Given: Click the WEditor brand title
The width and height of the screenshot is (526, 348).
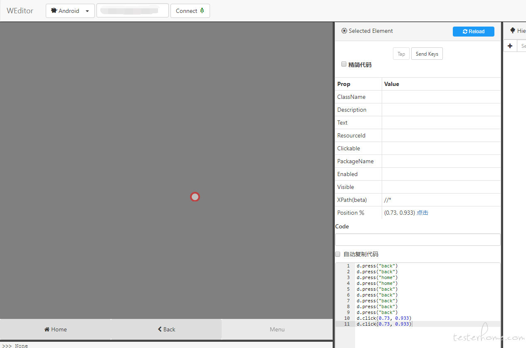Looking at the screenshot, I should (20, 11).
